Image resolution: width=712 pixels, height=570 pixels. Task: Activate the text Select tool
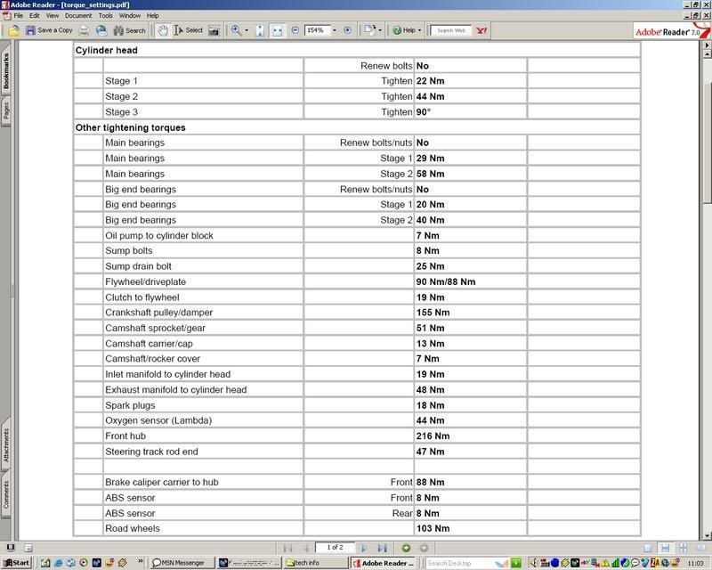coord(189,30)
